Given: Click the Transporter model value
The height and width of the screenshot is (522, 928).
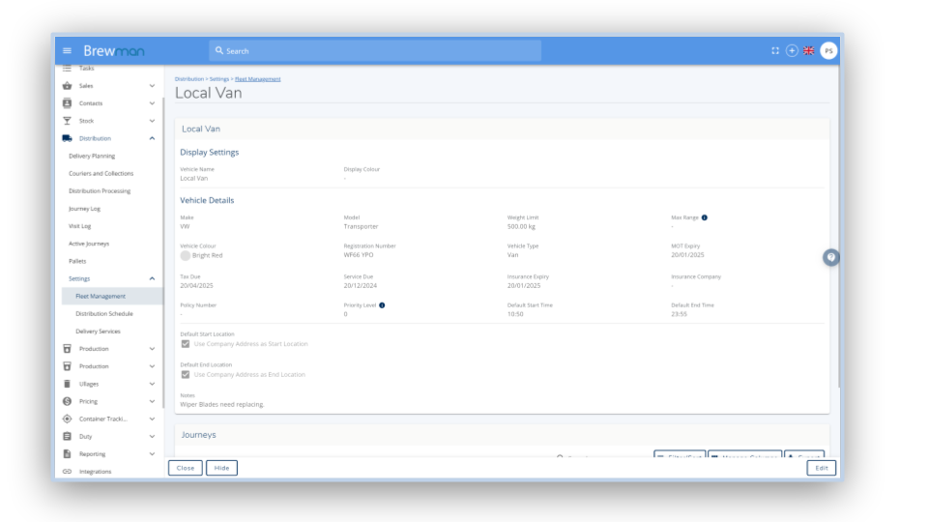Looking at the screenshot, I should [361, 226].
